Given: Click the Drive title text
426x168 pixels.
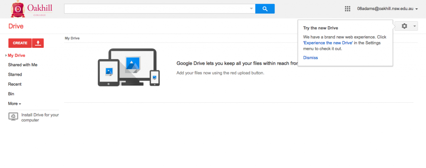Looking at the screenshot, I should [16, 26].
